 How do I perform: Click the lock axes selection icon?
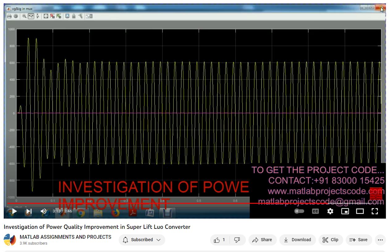tap(74, 16)
